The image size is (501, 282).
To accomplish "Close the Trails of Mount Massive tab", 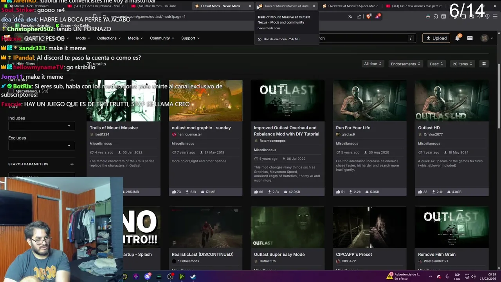I will point(314,6).
